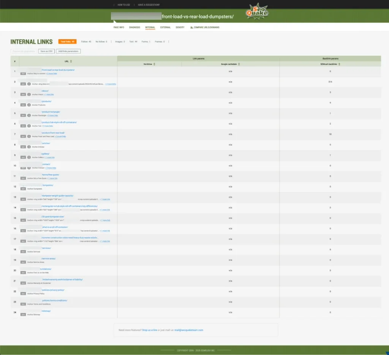
Task: Open the policies/terms-conditions URL link
Action: coord(55,301)
